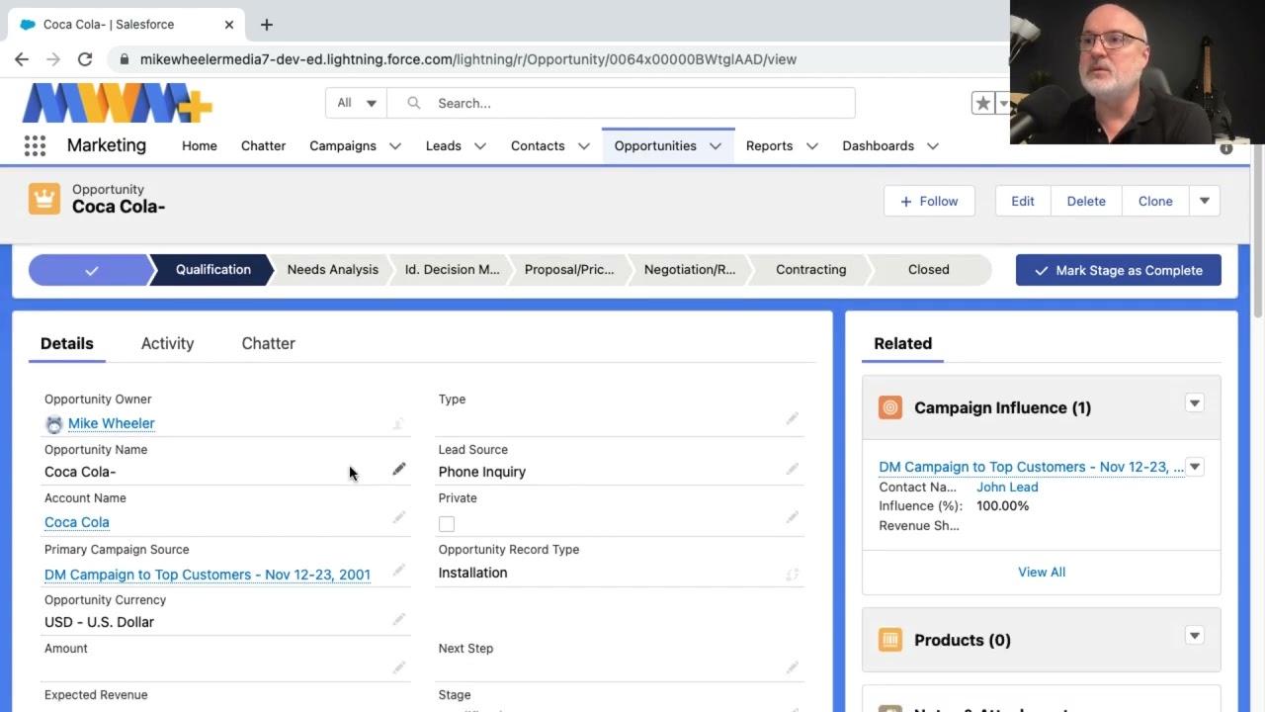Edit Amount field pencil icon
Viewport: 1265px width, 712px height.
coord(399,667)
